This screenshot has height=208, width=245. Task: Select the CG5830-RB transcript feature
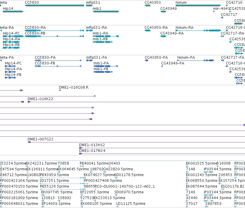(54, 36)
